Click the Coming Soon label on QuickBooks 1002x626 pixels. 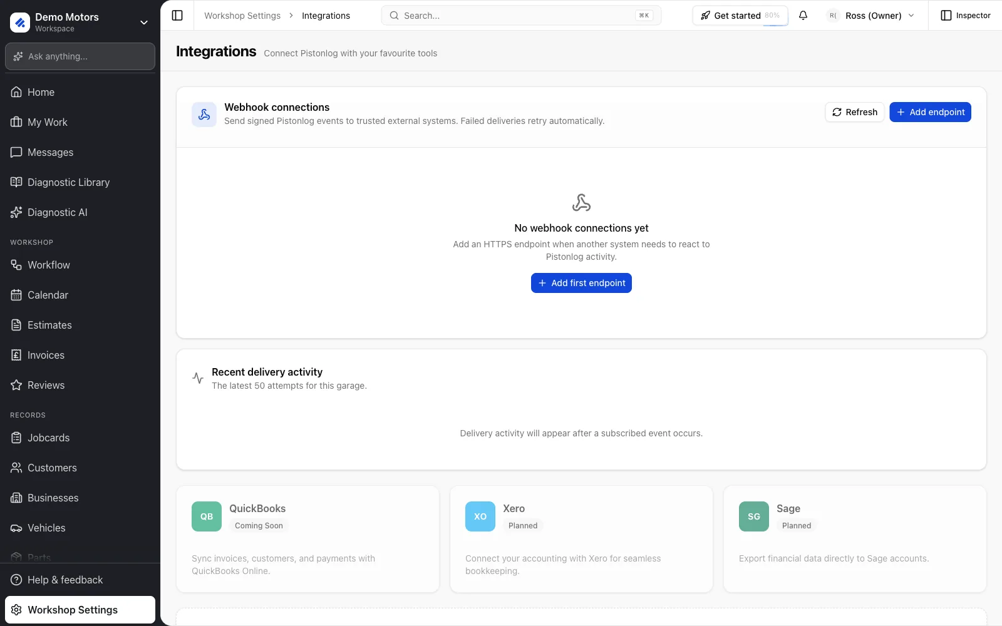(259, 526)
